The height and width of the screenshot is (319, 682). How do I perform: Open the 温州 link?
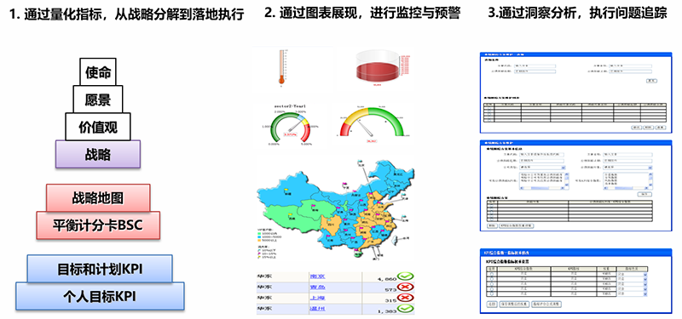317,309
